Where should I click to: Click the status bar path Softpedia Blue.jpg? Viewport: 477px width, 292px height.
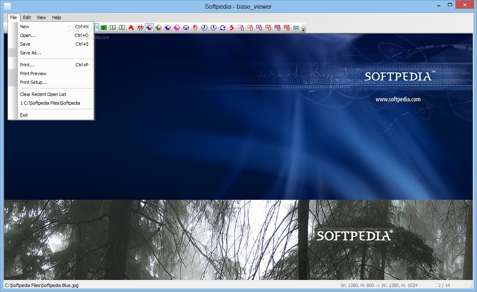(x=42, y=285)
